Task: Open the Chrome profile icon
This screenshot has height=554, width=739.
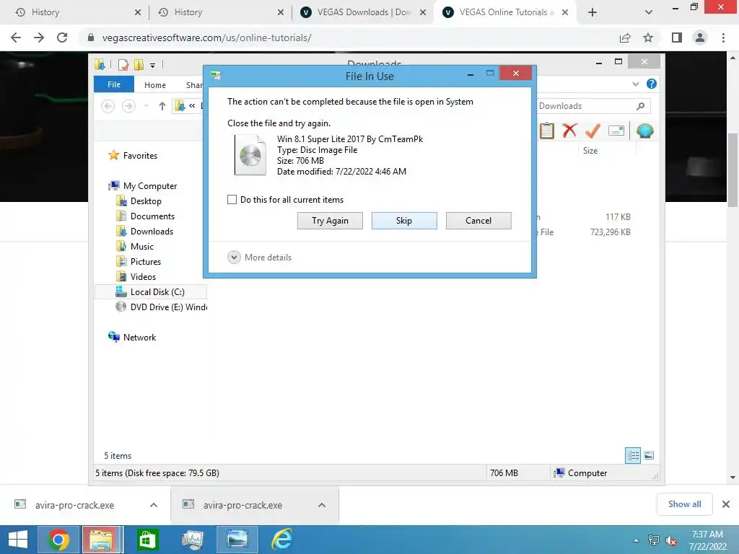Action: 700,38
